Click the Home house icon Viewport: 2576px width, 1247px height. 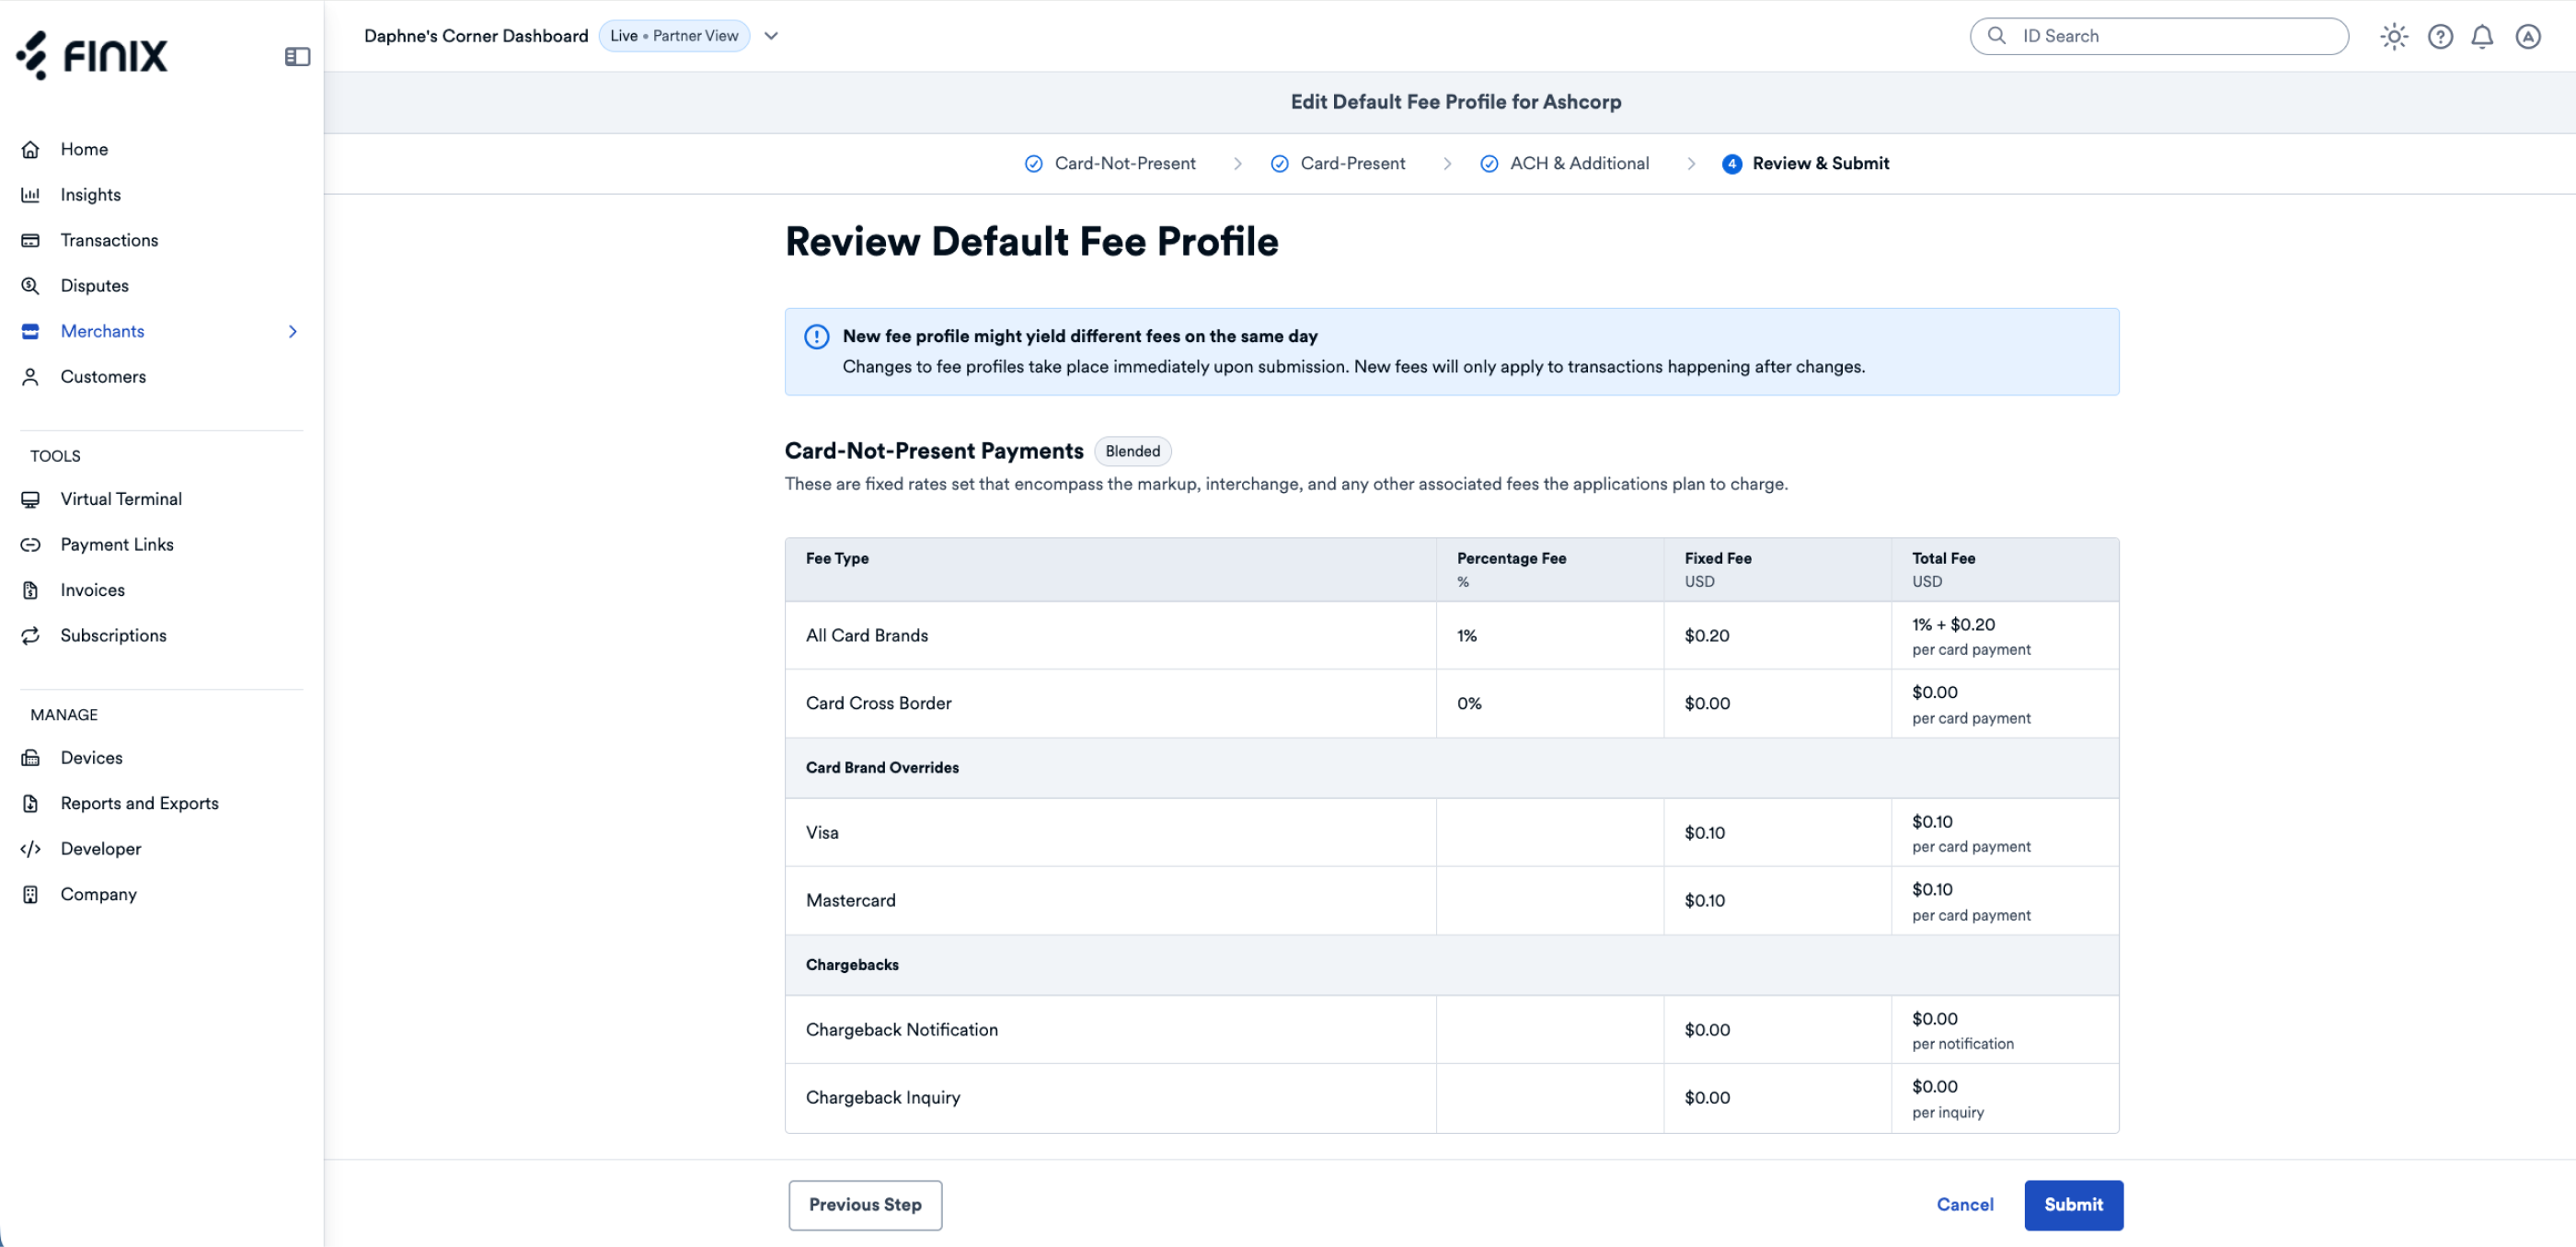(30, 149)
